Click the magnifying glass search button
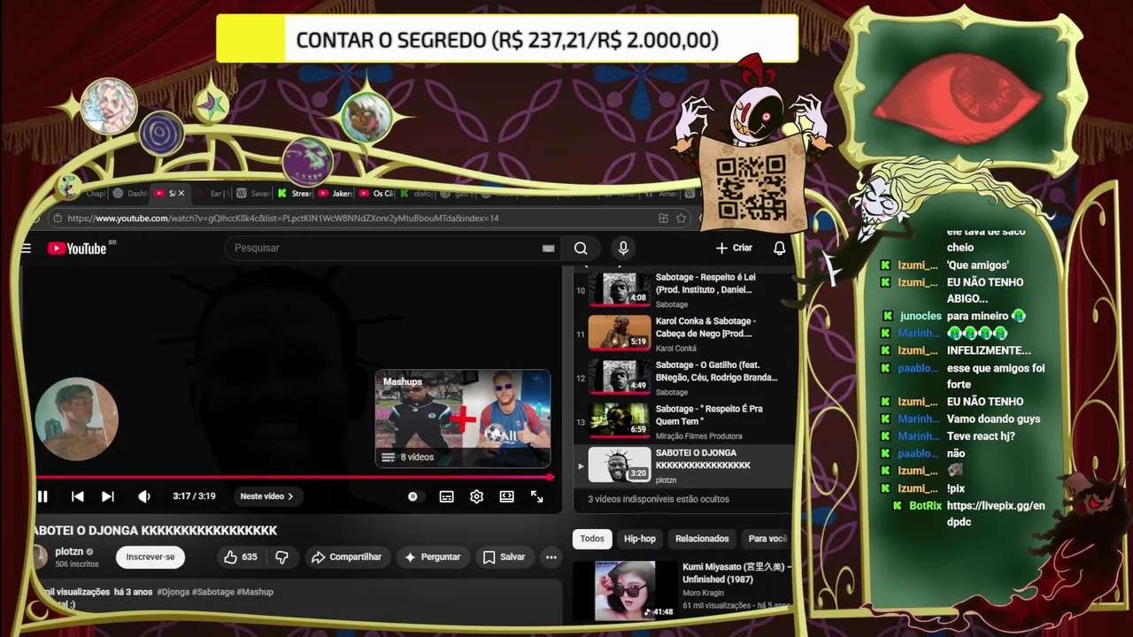1133x637 pixels. (x=581, y=249)
